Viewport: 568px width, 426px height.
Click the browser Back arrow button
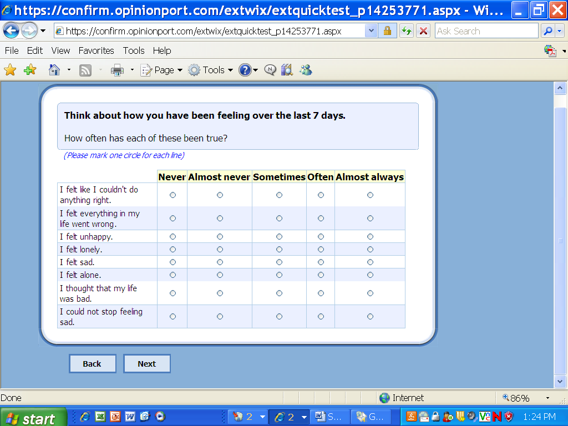pyautogui.click(x=11, y=31)
